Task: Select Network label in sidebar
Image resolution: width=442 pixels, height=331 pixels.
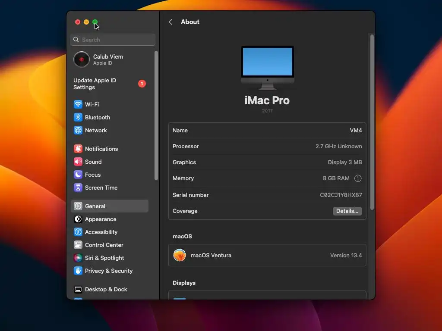Action: click(x=96, y=130)
